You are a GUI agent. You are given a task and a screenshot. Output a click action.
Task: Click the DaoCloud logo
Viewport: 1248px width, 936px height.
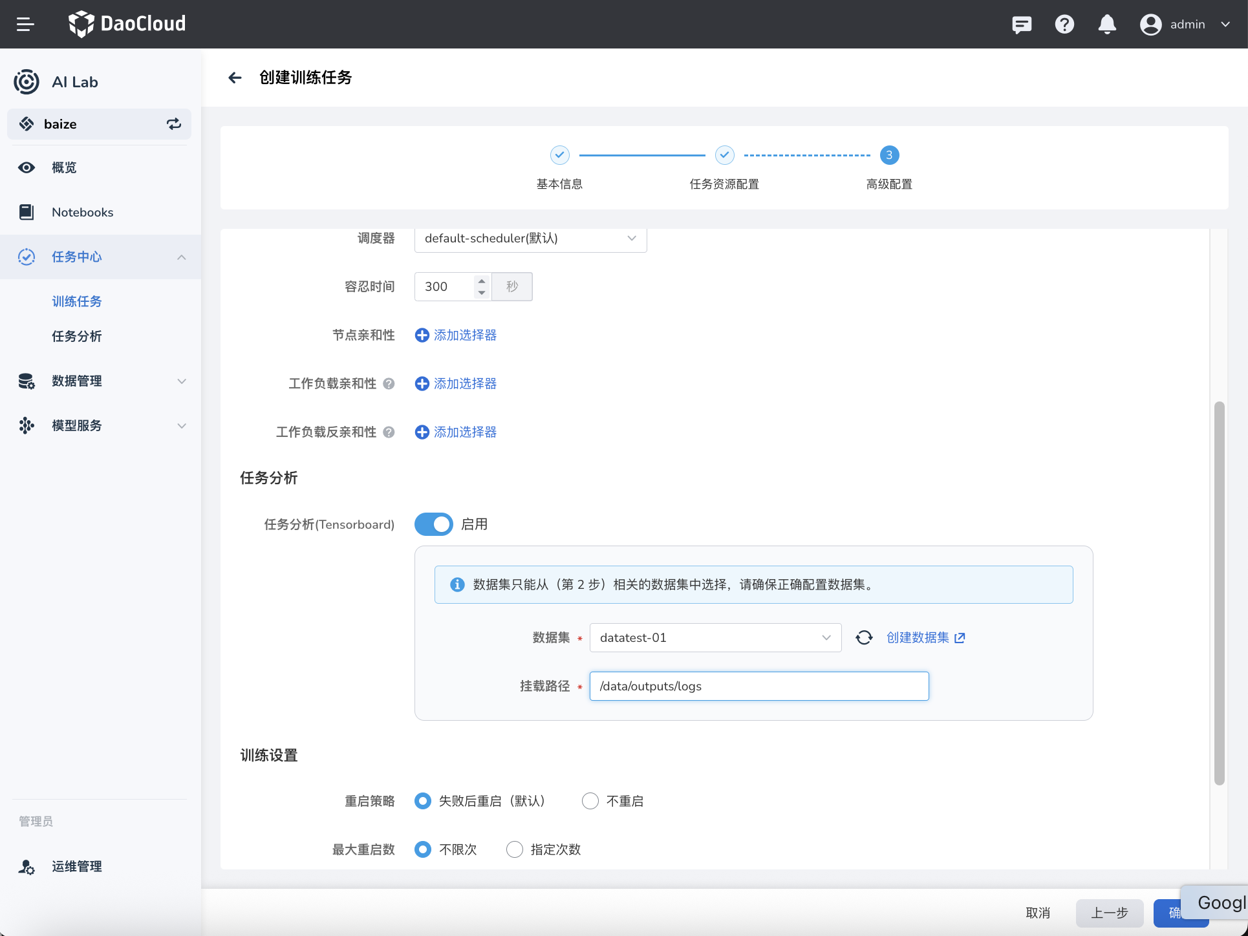[127, 24]
